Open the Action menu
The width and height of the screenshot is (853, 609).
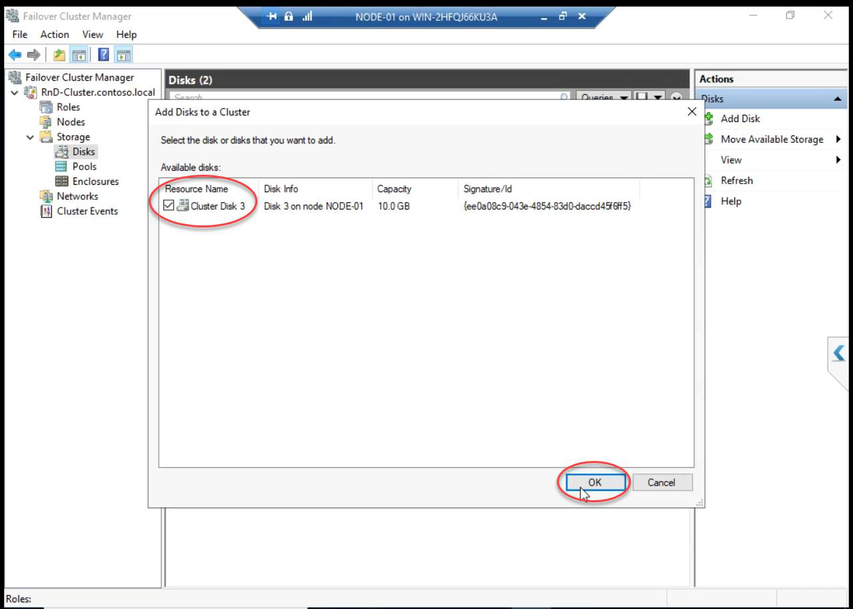coord(55,34)
